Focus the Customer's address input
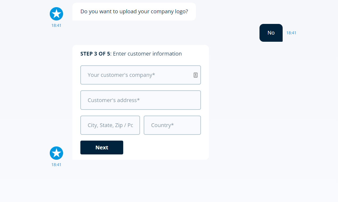The image size is (338, 202). click(141, 100)
